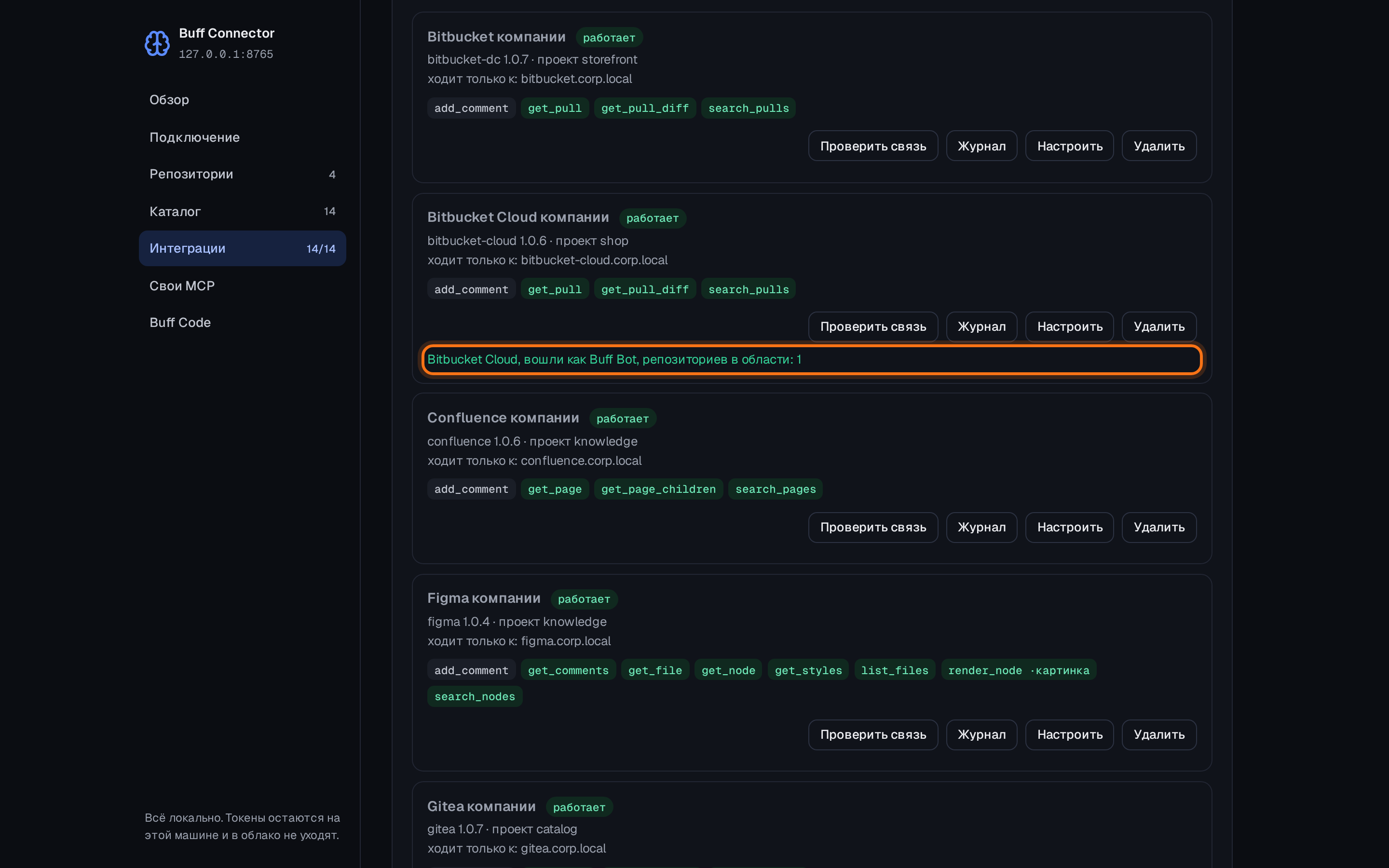Open the Каталог section
This screenshot has height=868, width=1389.
[x=242, y=211]
